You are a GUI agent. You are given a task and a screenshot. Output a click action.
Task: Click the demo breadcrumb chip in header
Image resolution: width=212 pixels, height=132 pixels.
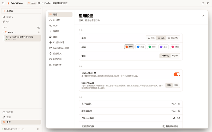pyautogui.click(x=32, y=3)
